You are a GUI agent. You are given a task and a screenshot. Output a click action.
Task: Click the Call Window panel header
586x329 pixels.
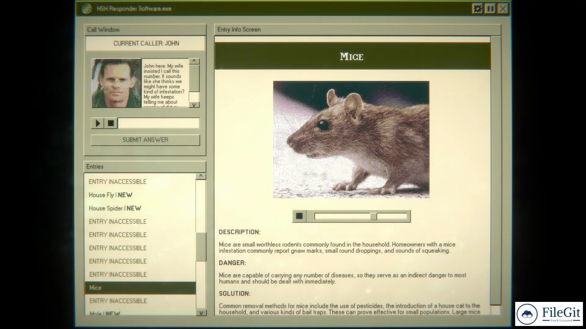[145, 30]
